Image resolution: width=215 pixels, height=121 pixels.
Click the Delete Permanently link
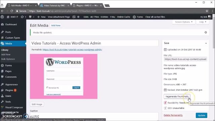point(173,115)
